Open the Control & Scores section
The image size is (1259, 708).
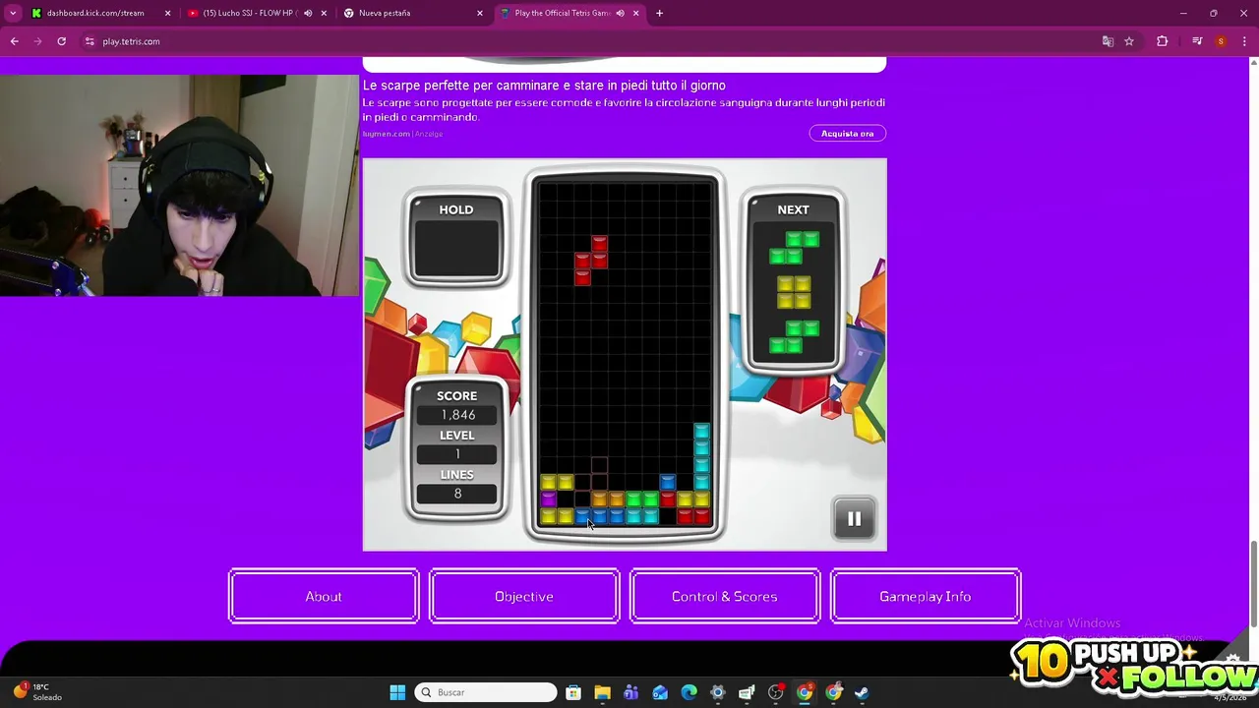725,597
